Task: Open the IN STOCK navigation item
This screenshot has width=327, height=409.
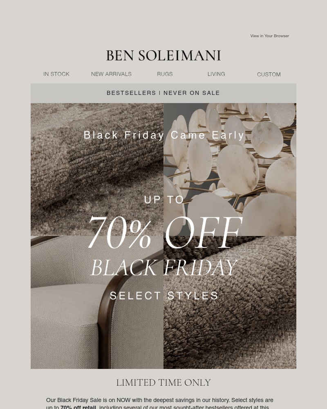Action: pyautogui.click(x=56, y=74)
